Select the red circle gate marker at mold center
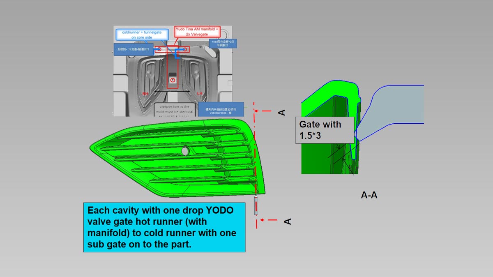Image resolution: width=493 pixels, height=277 pixels. [173, 80]
